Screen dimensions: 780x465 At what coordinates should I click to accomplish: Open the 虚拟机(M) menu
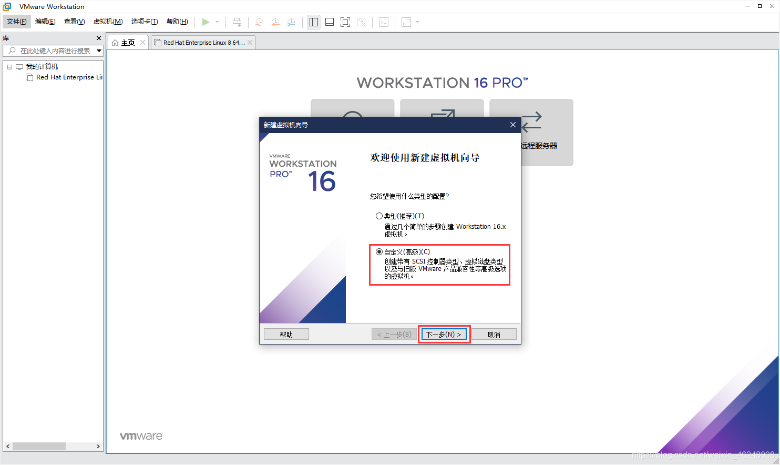pos(108,22)
